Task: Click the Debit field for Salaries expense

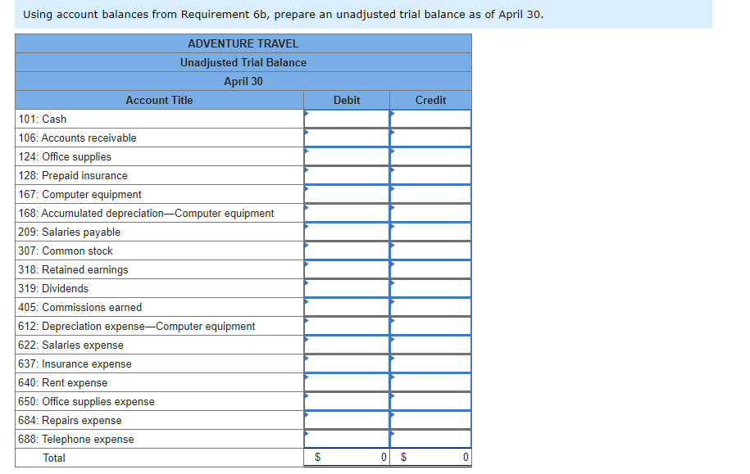Action: pos(346,345)
